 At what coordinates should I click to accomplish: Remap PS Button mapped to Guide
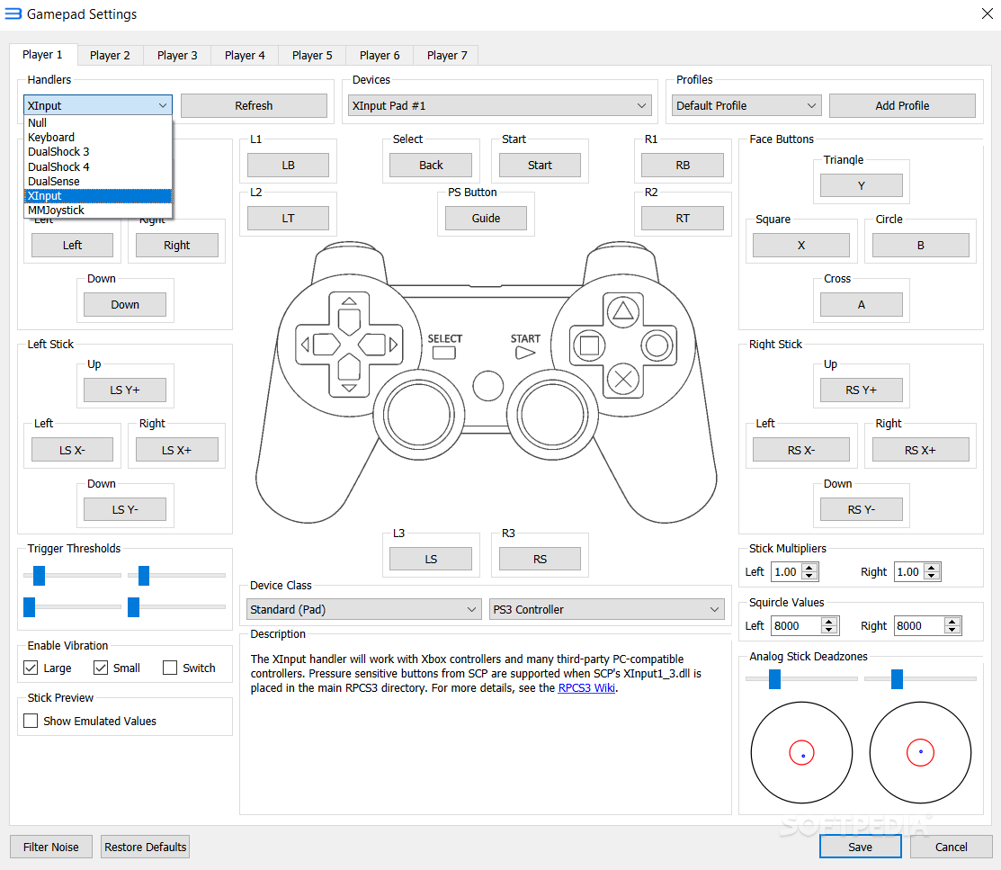pyautogui.click(x=486, y=218)
